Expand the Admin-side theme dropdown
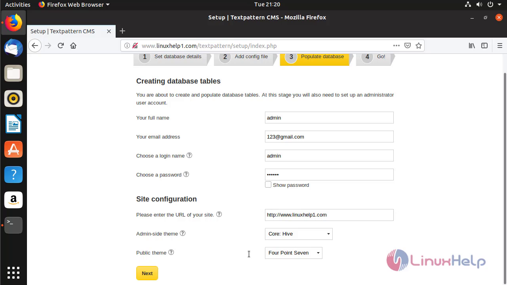This screenshot has height=285, width=507. 299,234
